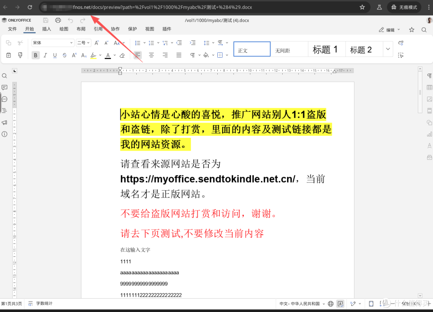Open the 文件 menu tab
Viewport: 433px width, 312px height.
(12, 29)
